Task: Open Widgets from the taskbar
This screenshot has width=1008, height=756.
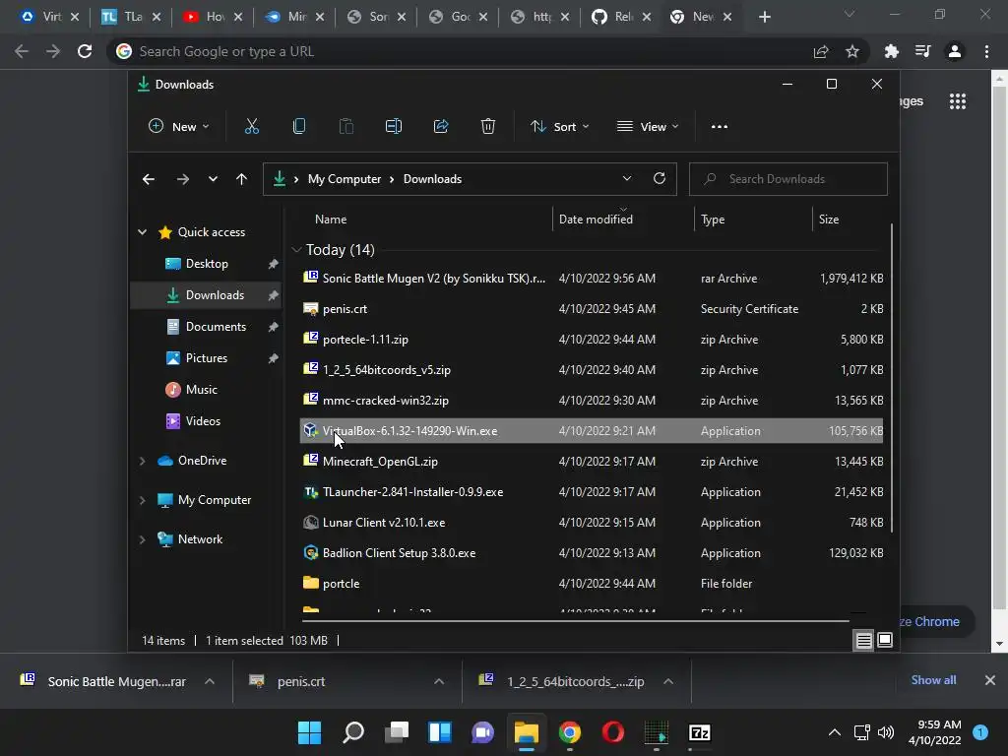Action: [x=440, y=732]
